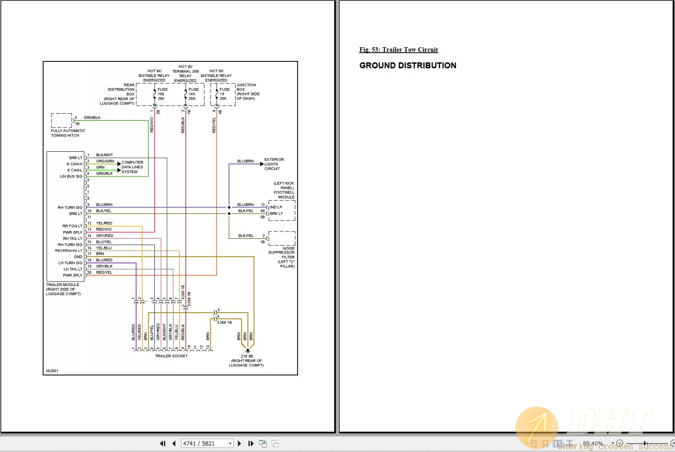The width and height of the screenshot is (675, 452).
Task: Click the FULLY AUTOMATIC TOWING HITCH label
Action: (68, 133)
